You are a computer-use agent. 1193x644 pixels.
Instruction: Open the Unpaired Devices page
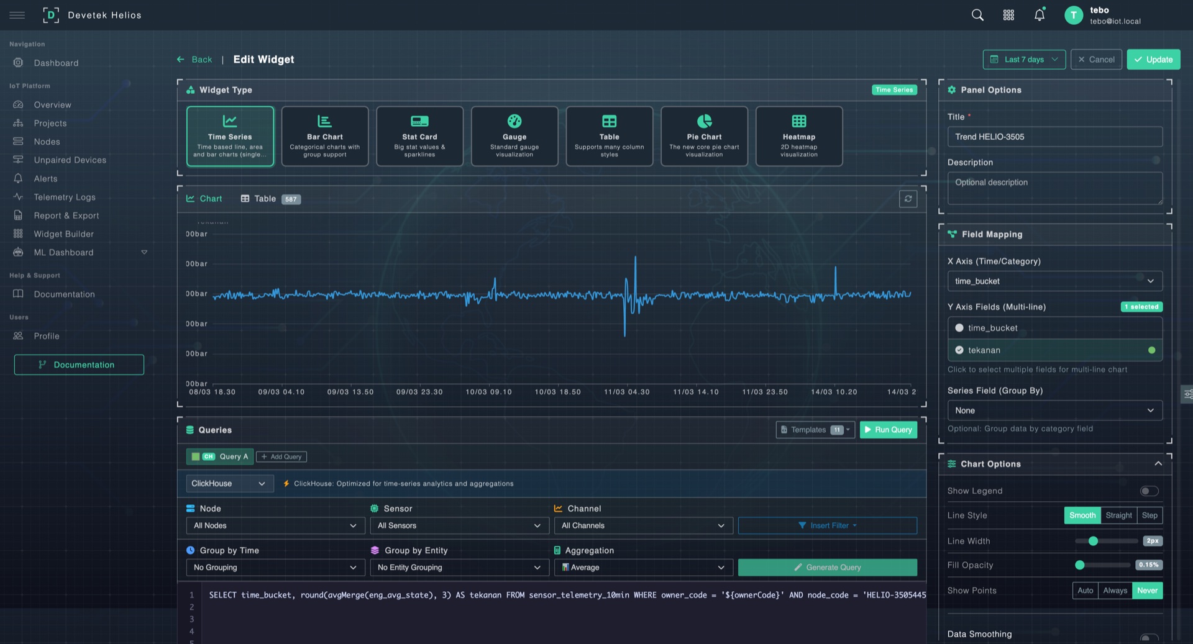[x=68, y=160]
